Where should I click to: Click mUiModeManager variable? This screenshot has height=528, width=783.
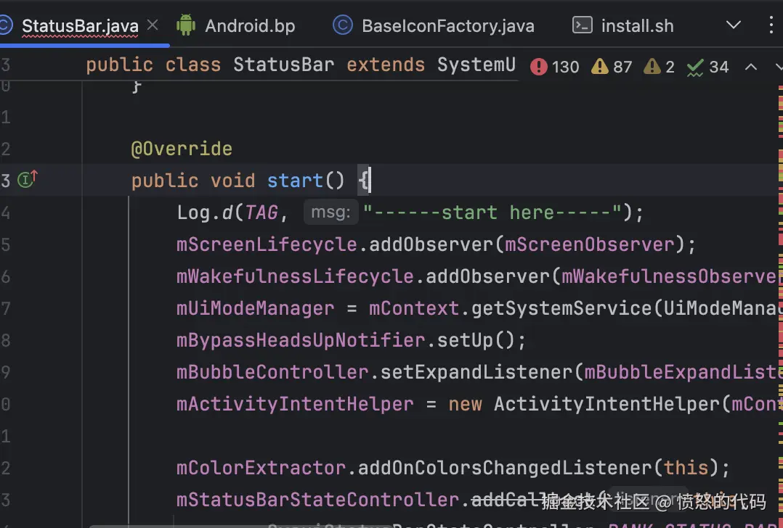255,309
